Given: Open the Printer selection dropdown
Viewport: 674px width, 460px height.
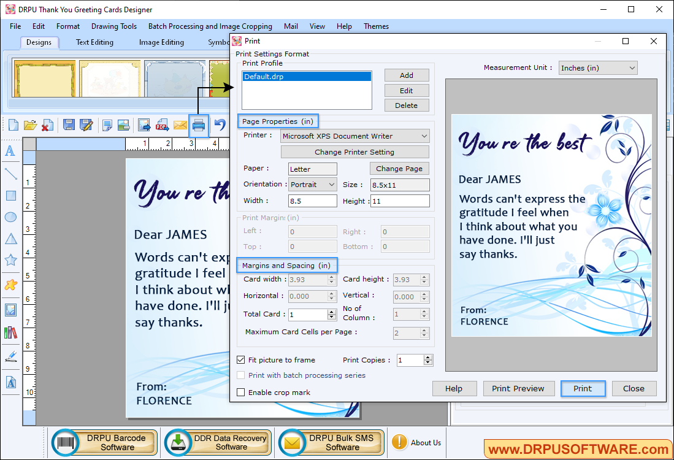Looking at the screenshot, I should [x=354, y=136].
